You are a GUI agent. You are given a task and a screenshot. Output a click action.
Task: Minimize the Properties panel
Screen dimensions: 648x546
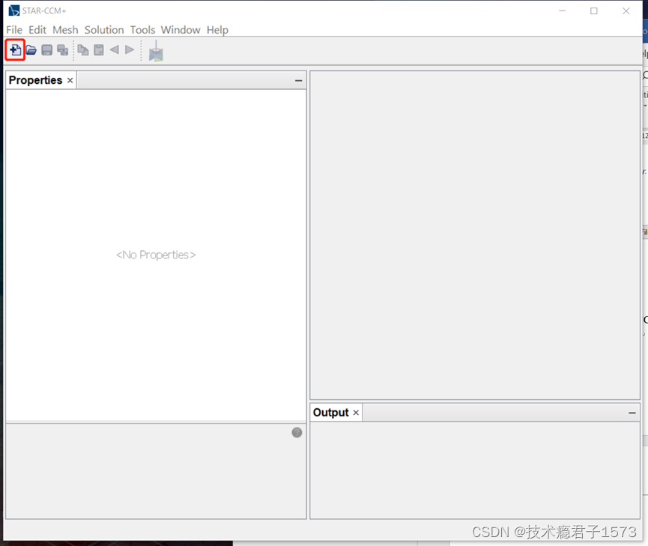pos(298,81)
